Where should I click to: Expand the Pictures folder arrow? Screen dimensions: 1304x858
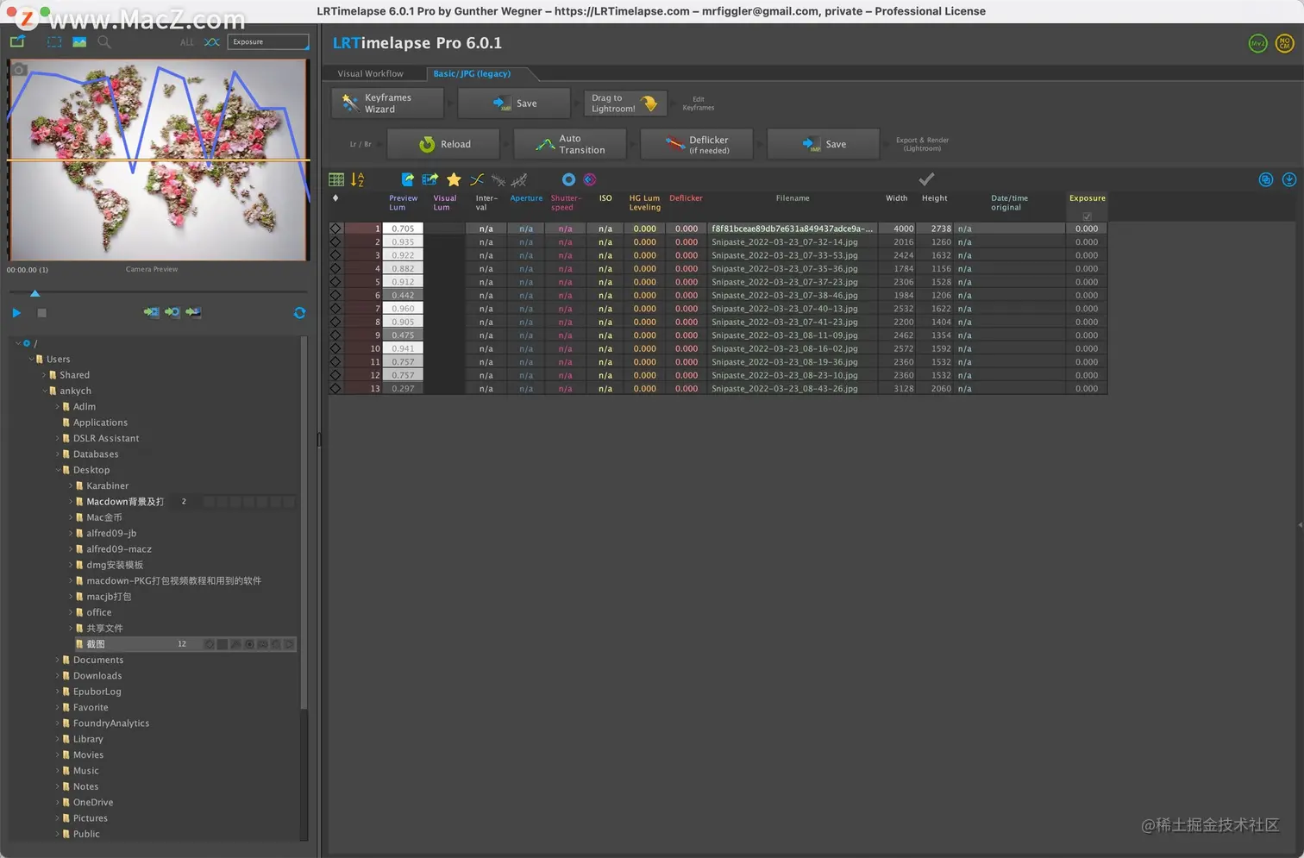[58, 818]
